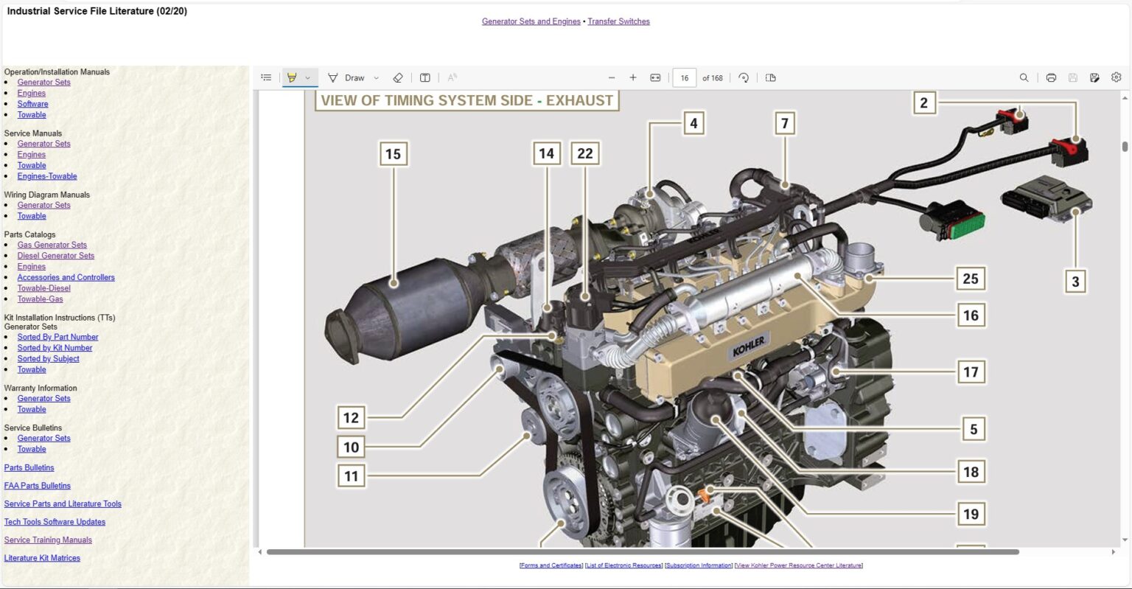Open PDF viewer settings
The height and width of the screenshot is (589, 1132).
tap(1116, 77)
